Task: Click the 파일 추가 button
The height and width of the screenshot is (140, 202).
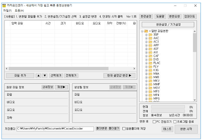Action: pos(20,76)
